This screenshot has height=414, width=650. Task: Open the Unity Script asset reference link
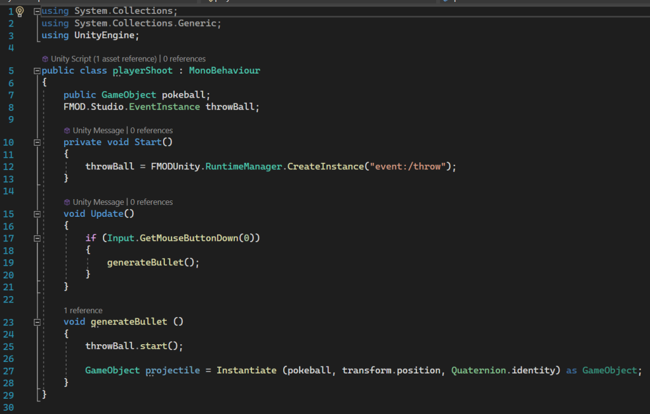pyautogui.click(x=103, y=59)
